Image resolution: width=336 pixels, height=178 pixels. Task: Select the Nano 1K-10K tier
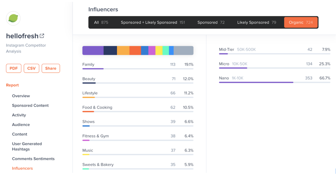(x=275, y=79)
